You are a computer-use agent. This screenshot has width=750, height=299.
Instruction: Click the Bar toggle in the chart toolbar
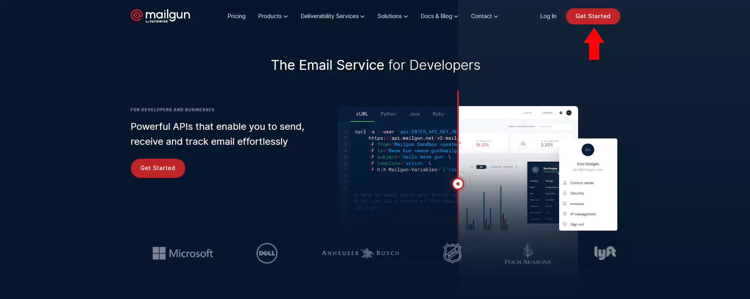tap(481, 167)
